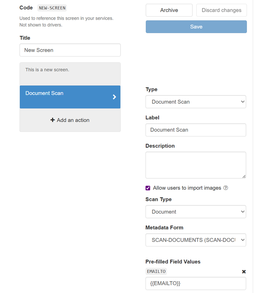
Task: Edit the EMAILTO pre-filled value field
Action: [196, 283]
